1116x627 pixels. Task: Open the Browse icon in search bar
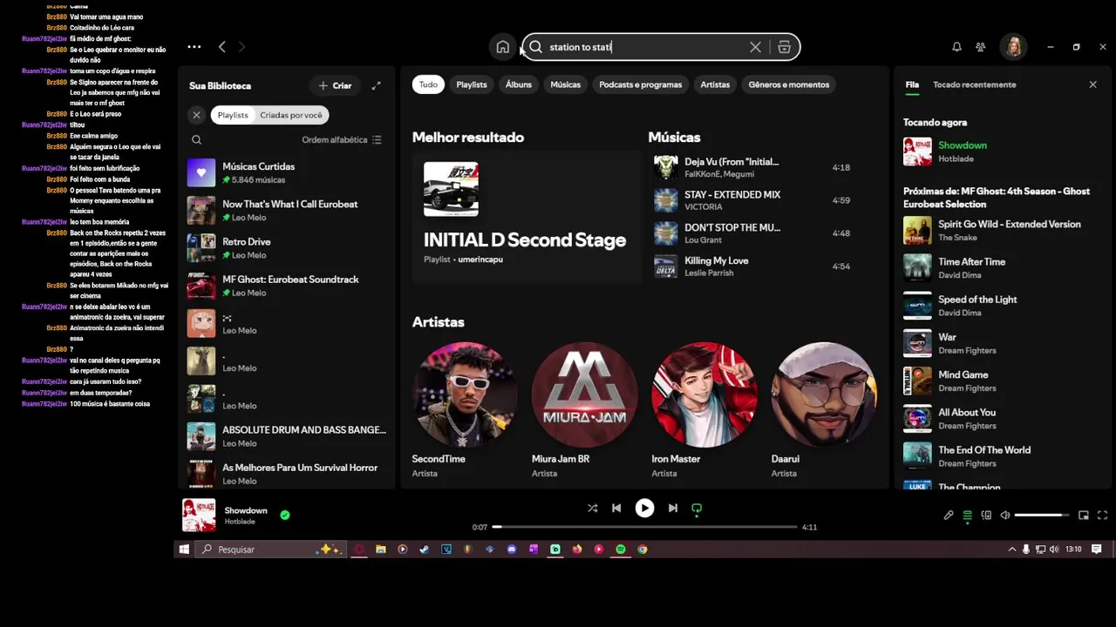(784, 47)
